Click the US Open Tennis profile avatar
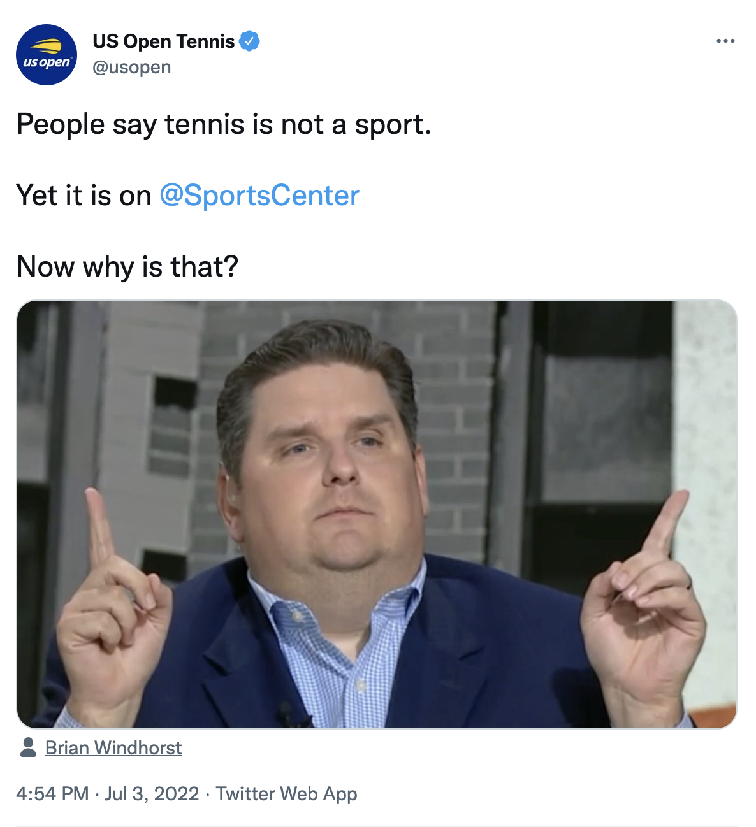This screenshot has width=756, height=827. tap(48, 54)
